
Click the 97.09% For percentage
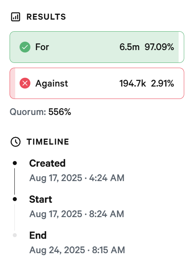[x=159, y=47]
